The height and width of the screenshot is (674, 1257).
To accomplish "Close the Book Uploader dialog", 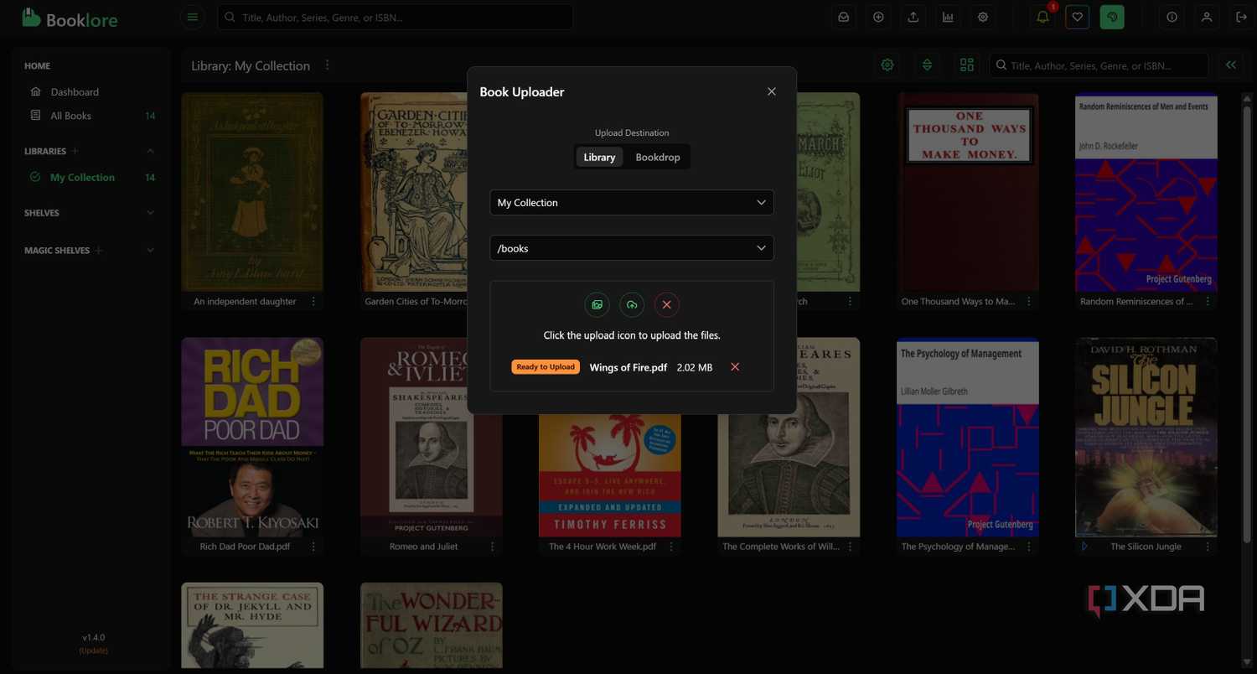I will click(772, 92).
